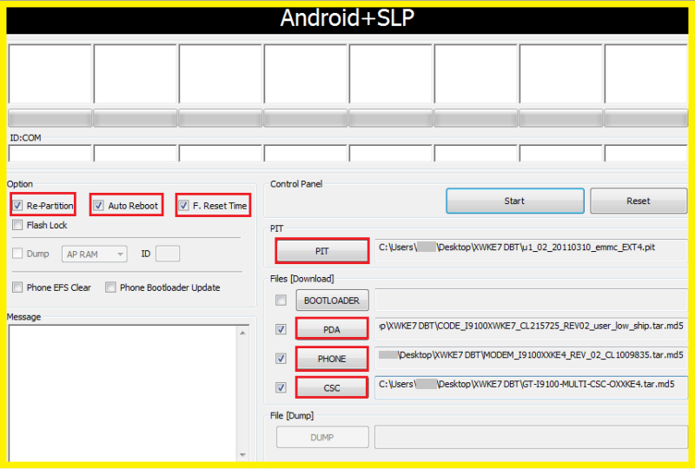Toggle the Auto Reboot checkbox
The image size is (695, 469).
coord(98,205)
